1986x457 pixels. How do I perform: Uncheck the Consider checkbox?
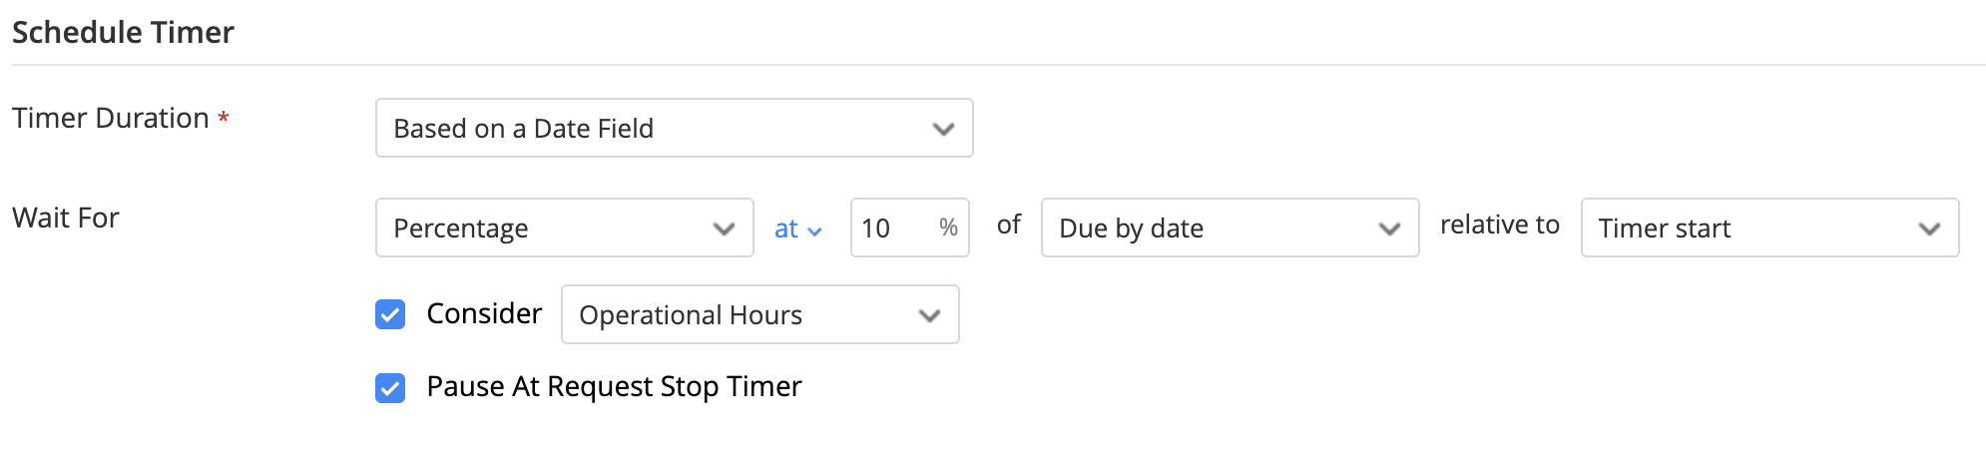(390, 314)
